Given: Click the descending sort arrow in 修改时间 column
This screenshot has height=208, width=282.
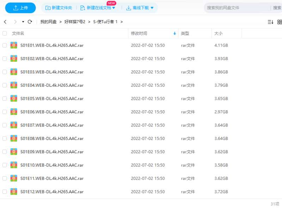Looking at the screenshot, I should (x=174, y=33).
